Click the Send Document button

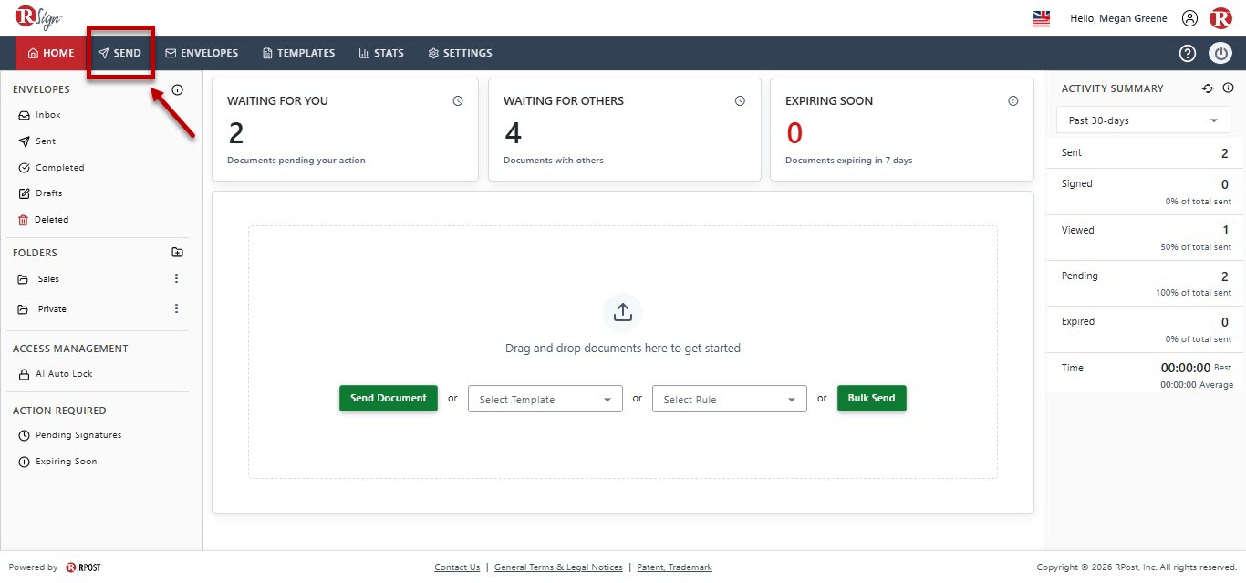[389, 398]
